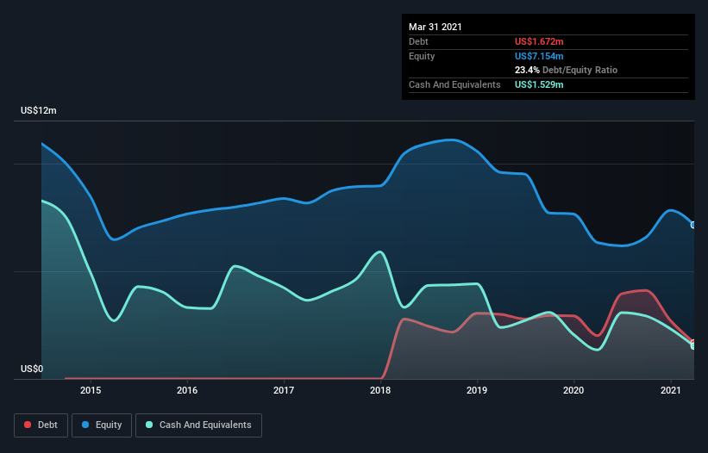Click the blue dot in Equity legend
The height and width of the screenshot is (453, 708).
(86, 425)
